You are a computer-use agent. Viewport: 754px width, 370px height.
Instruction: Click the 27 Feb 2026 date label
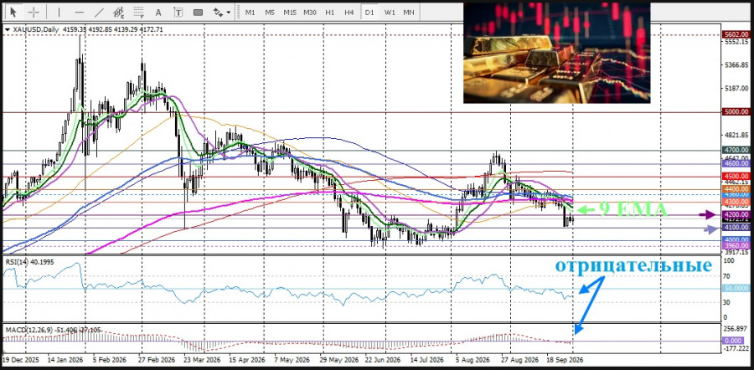158,359
